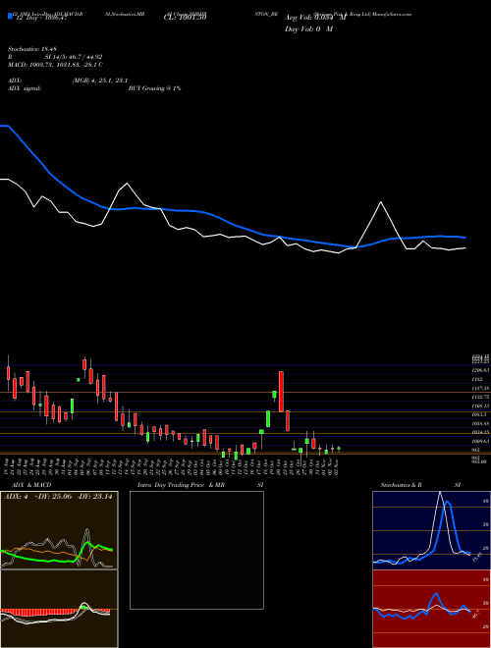The height and width of the screenshot is (648, 491).
Task: Click the white line's tallest peak on the right
Action: click(x=381, y=202)
